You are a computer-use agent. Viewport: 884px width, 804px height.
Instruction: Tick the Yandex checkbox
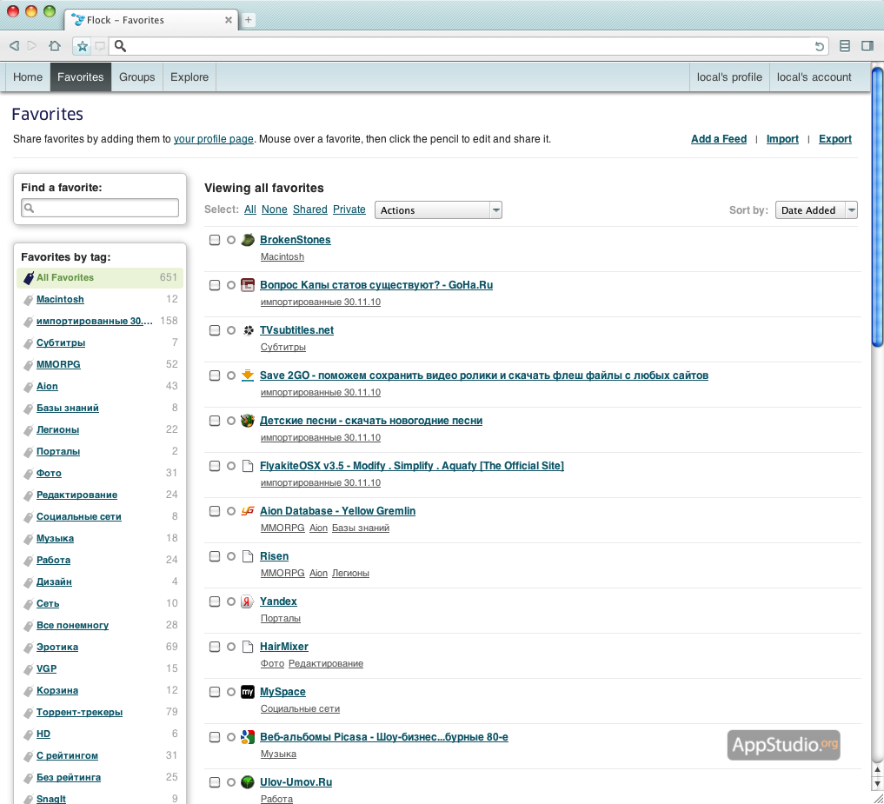coord(215,601)
